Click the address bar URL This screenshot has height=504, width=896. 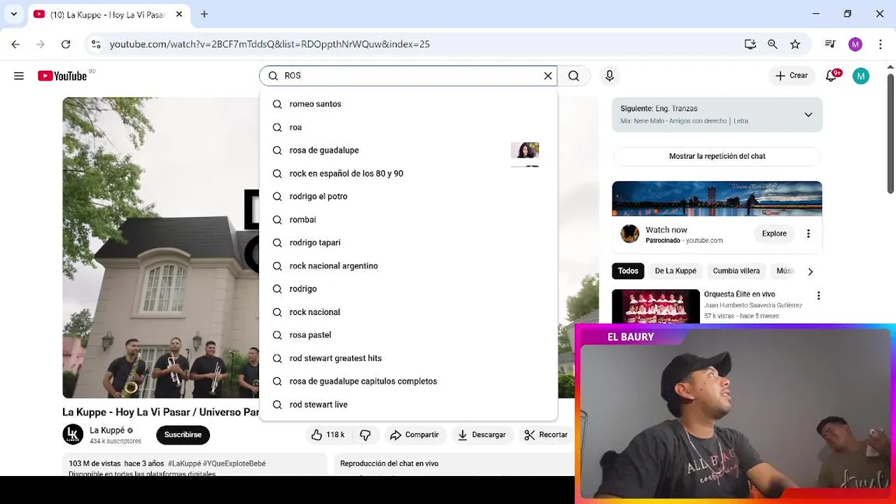pos(269,44)
